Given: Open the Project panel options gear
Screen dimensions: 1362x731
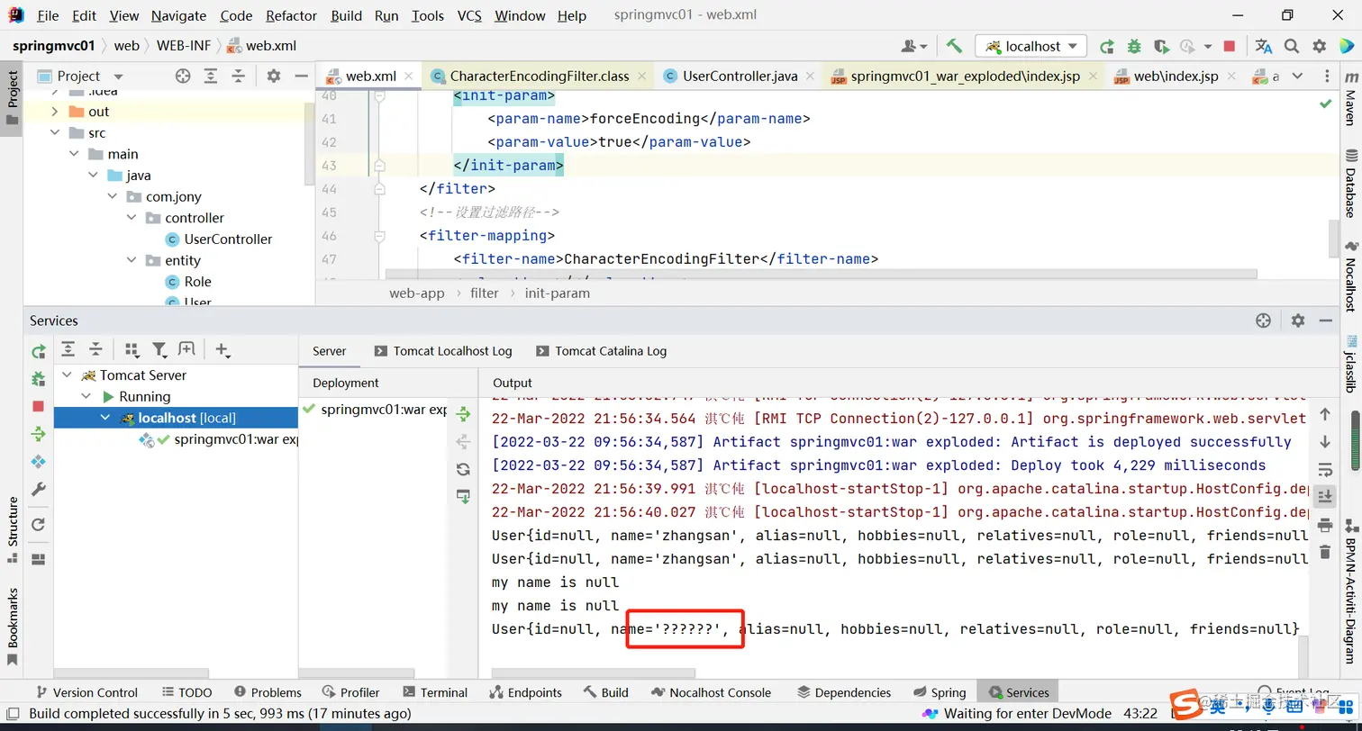Looking at the screenshot, I should [274, 77].
